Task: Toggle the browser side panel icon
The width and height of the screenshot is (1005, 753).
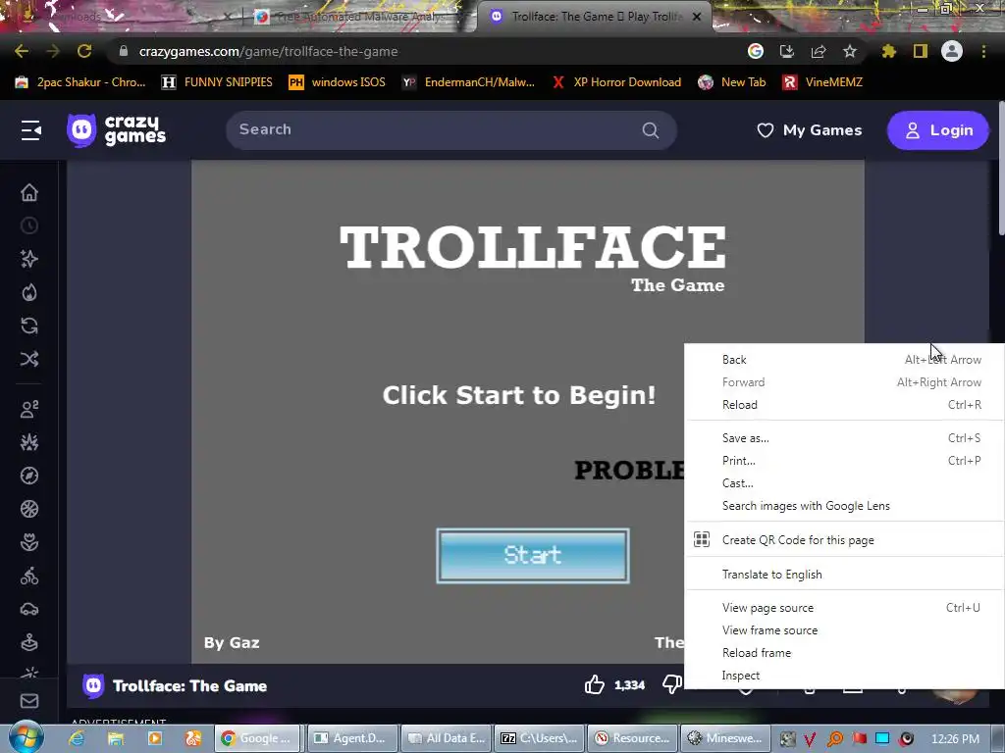Action: tap(921, 51)
